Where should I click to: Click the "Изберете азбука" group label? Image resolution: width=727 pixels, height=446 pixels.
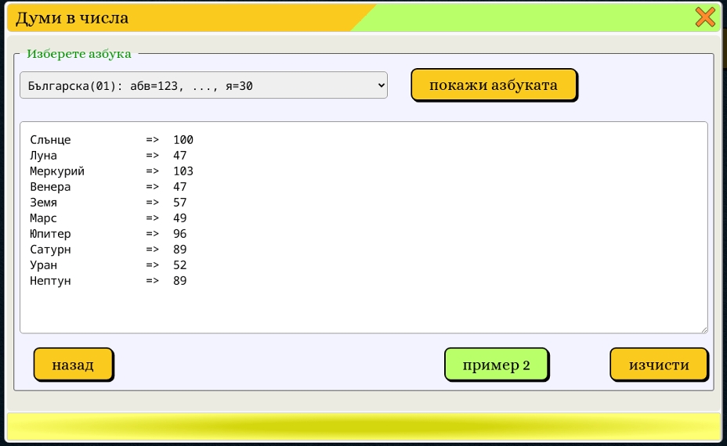point(78,54)
